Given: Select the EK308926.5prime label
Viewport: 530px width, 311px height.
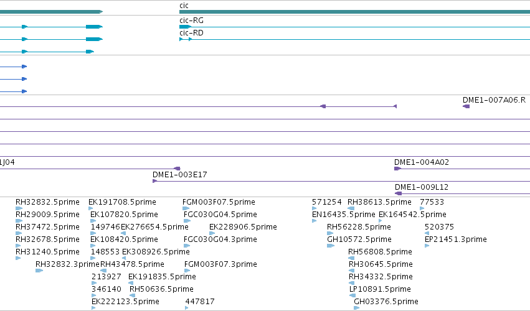Looking at the screenshot, I should 156,252.
